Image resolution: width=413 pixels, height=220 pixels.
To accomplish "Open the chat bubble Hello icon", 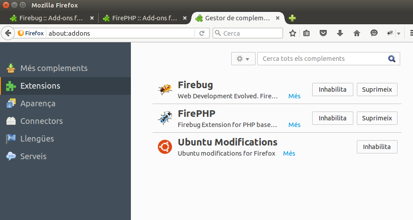I will pos(374,33).
